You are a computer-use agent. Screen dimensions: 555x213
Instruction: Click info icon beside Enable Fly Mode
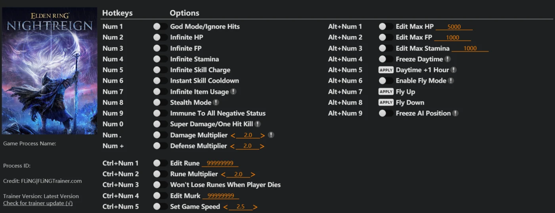(451, 81)
